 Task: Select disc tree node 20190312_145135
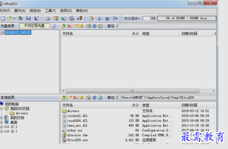coord(18,32)
